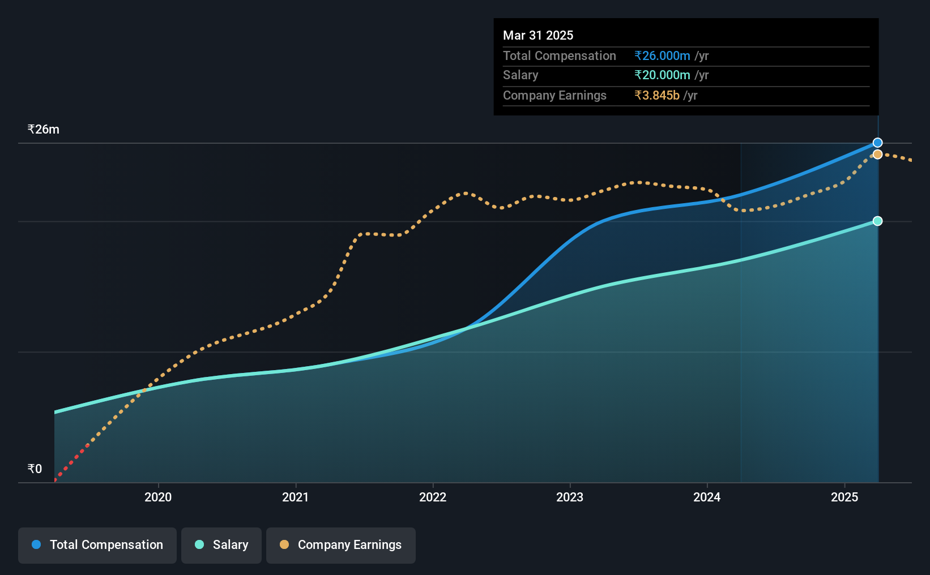This screenshot has height=575, width=930.
Task: Click the ₹0 y-axis label
Action: click(35, 469)
